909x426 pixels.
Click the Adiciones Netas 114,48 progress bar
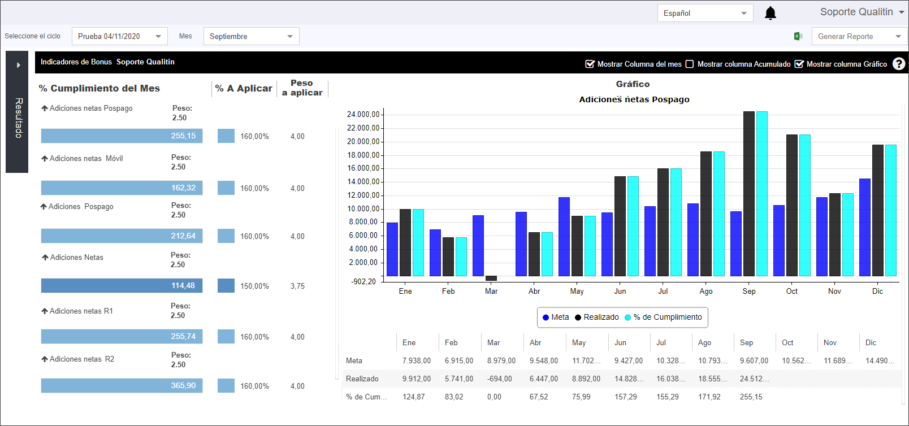[122, 285]
